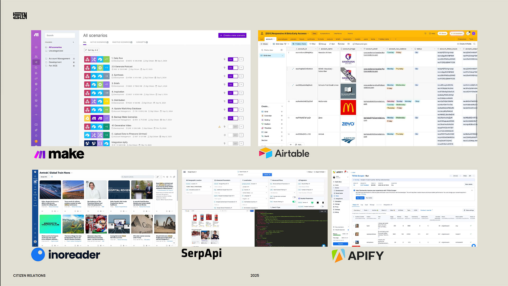The height and width of the screenshot is (286, 508).
Task: Select the Scenarios share icon in Make sidebar
Action: 36,62
